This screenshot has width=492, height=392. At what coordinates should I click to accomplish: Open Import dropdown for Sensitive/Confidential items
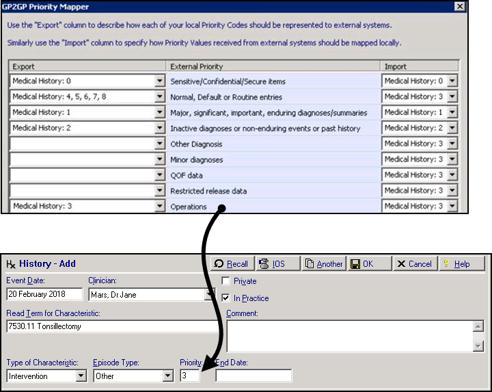pyautogui.click(x=452, y=81)
